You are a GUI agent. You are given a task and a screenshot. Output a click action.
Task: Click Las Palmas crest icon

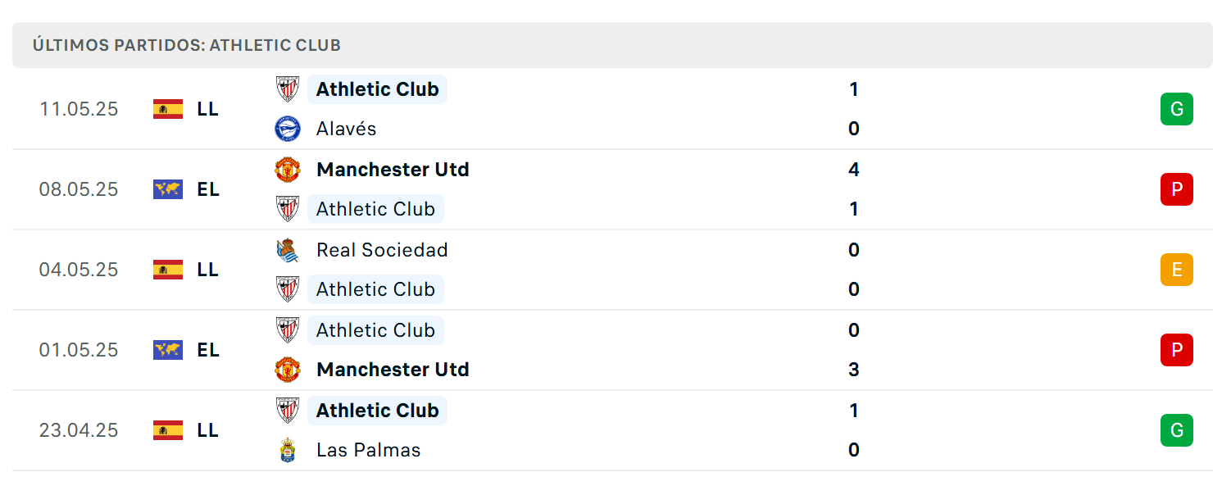[x=288, y=450]
